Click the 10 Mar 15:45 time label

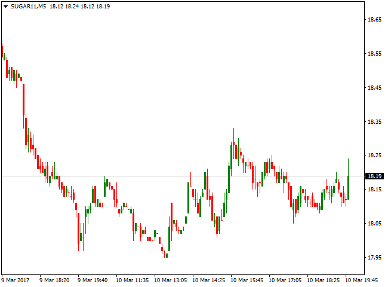coord(247,280)
